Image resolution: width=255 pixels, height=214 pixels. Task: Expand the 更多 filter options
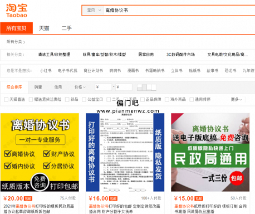tap(236, 100)
